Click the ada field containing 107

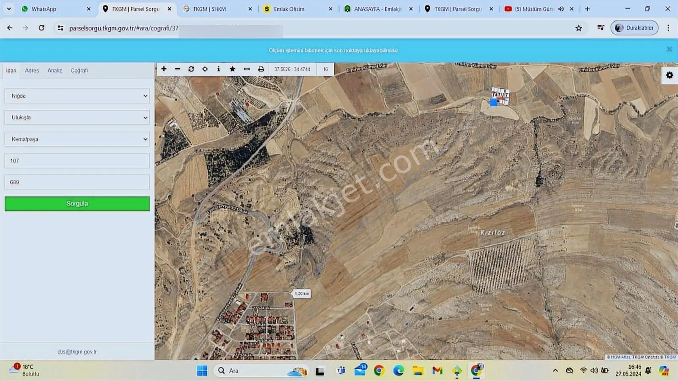[x=77, y=160]
